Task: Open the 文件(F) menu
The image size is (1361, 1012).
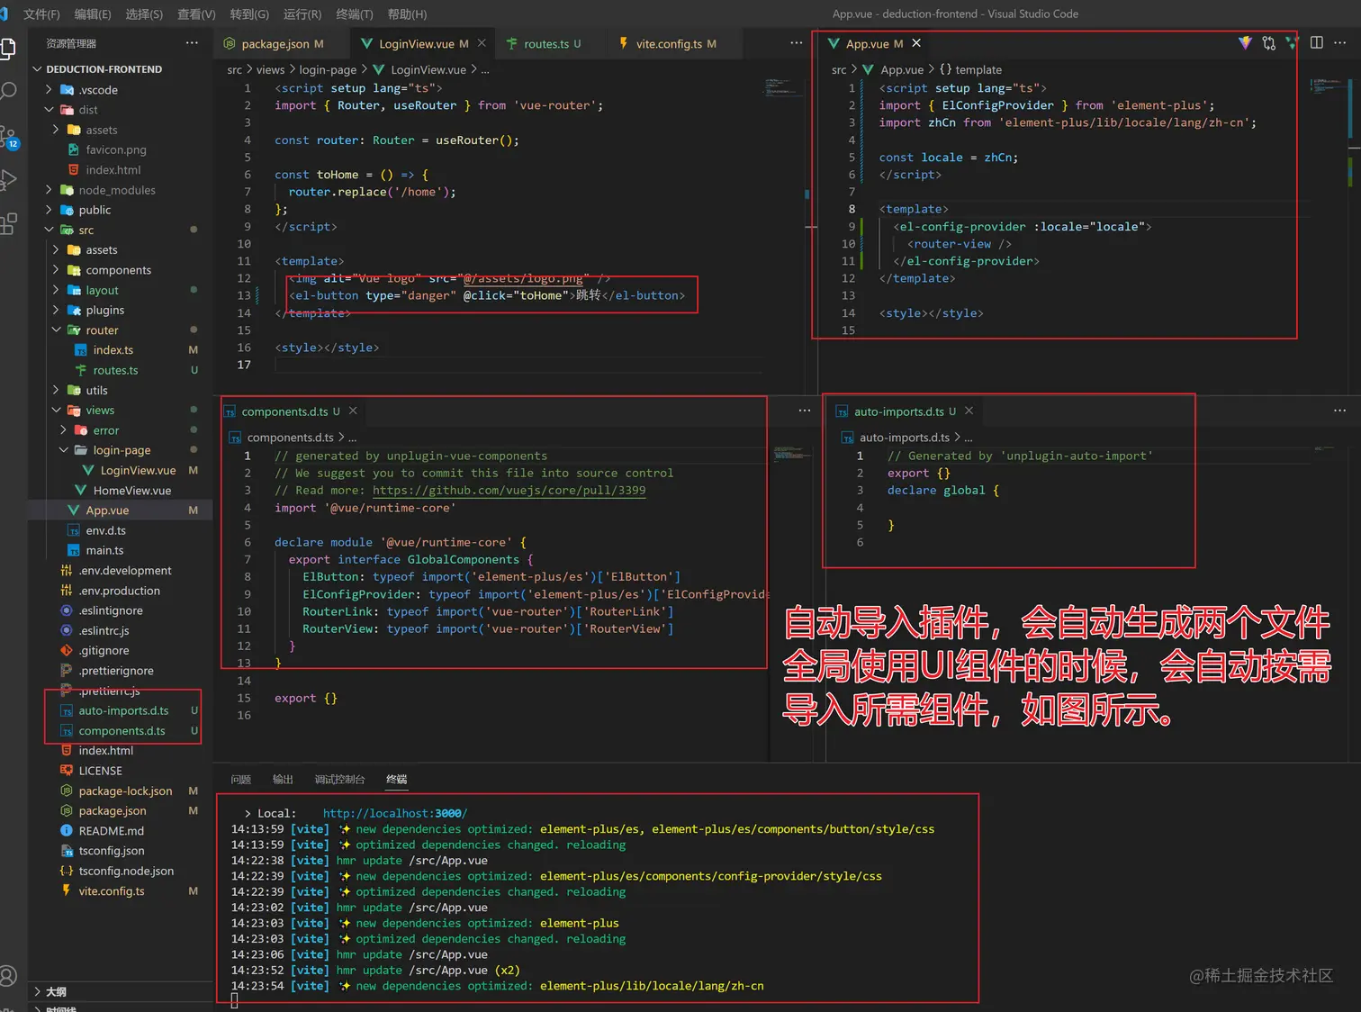Action: [x=41, y=14]
